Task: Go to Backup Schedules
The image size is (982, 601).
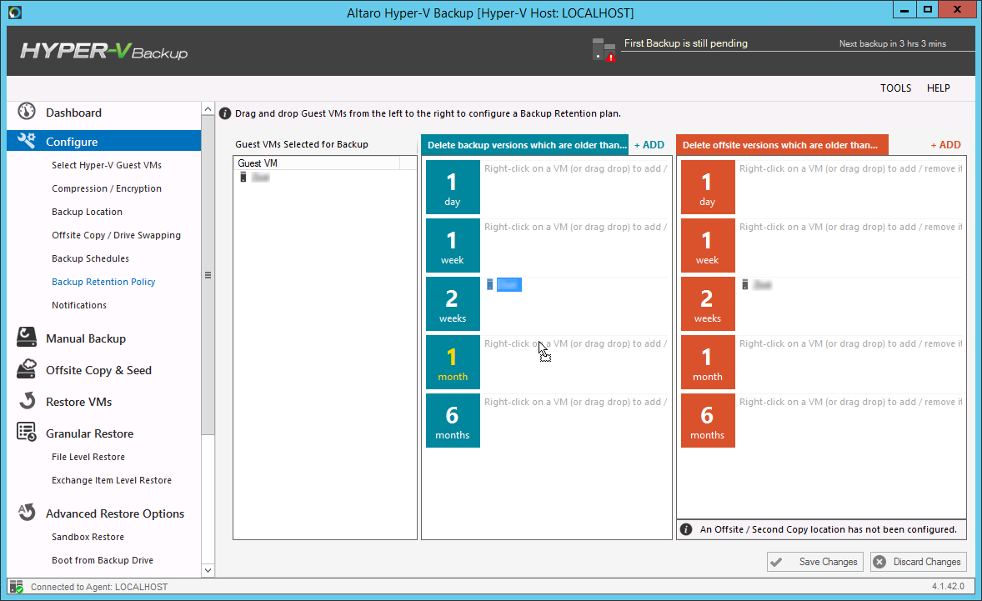Action: (x=90, y=258)
